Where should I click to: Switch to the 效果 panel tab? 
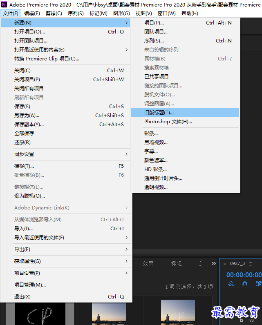(x=148, y=263)
